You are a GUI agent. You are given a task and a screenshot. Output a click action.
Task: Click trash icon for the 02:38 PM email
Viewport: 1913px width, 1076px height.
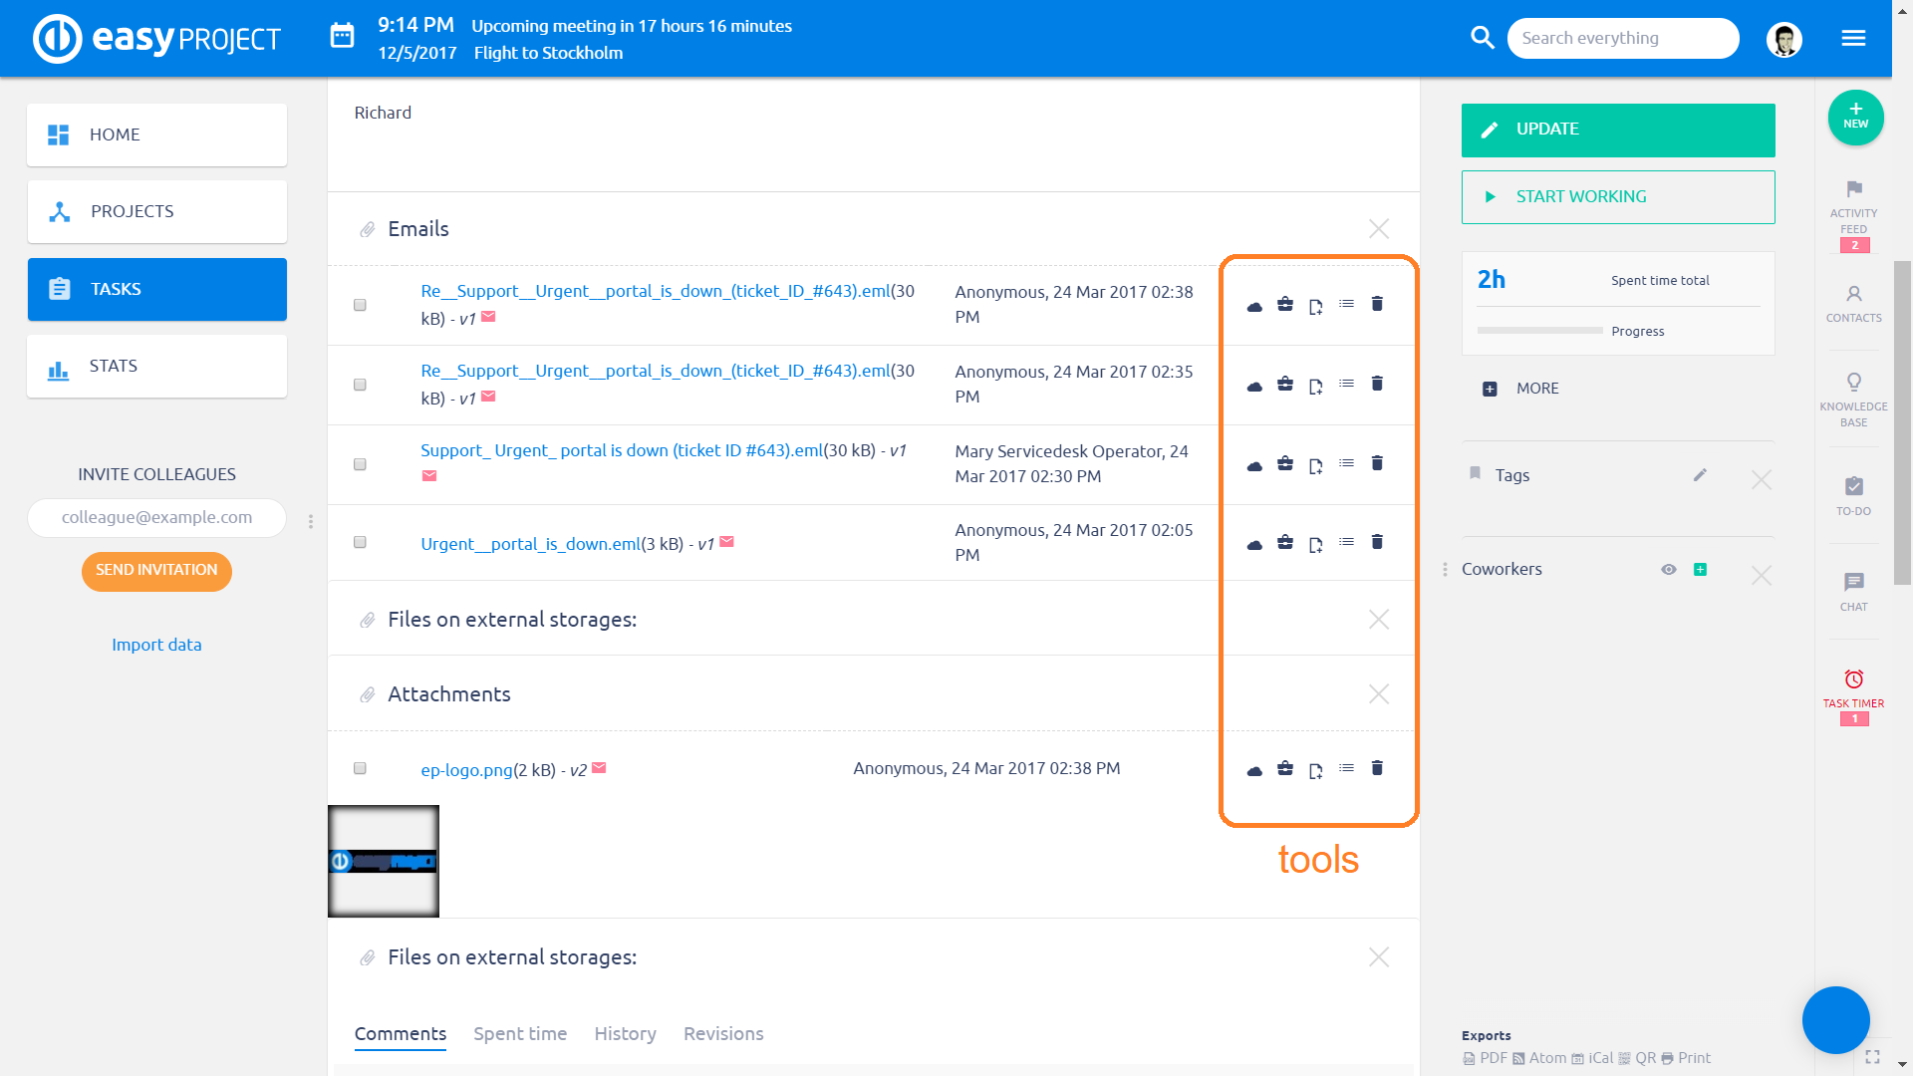[1377, 304]
